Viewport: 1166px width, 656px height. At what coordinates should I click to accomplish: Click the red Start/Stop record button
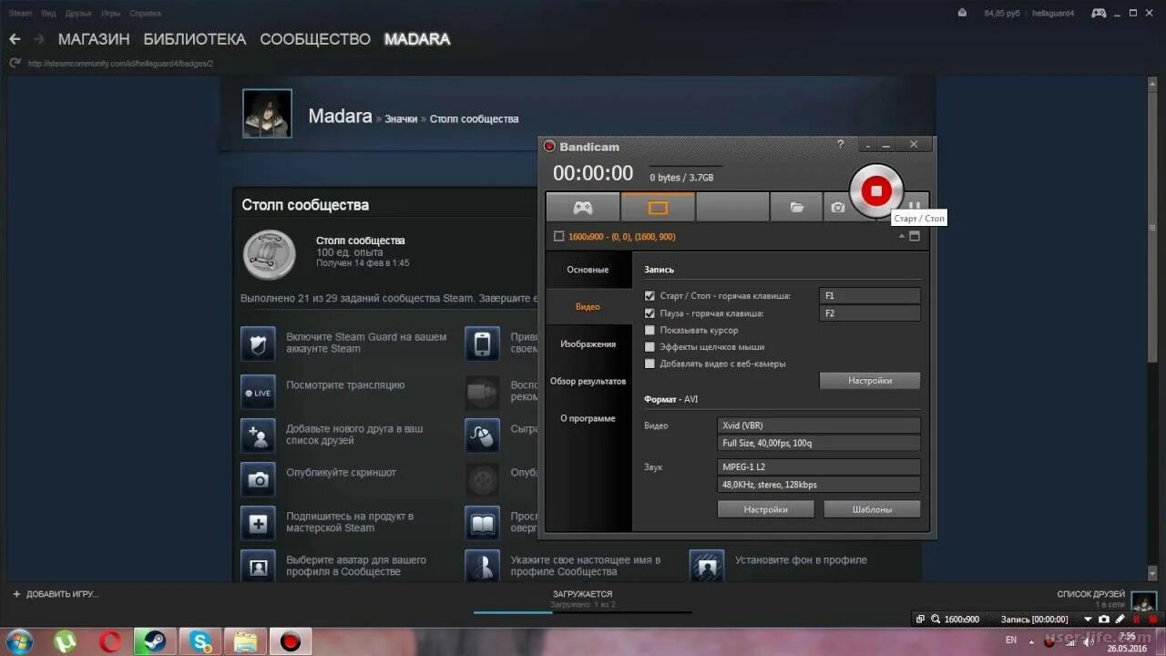point(876,190)
